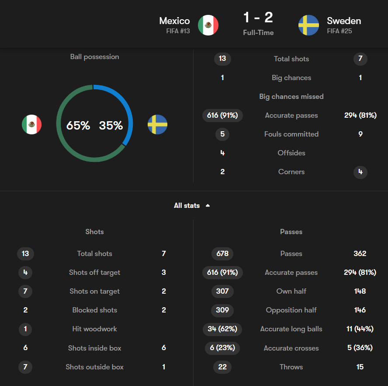Image resolution: width=388 pixels, height=386 pixels.
Task: Click Mexico's 65% possession value
Action: [78, 126]
